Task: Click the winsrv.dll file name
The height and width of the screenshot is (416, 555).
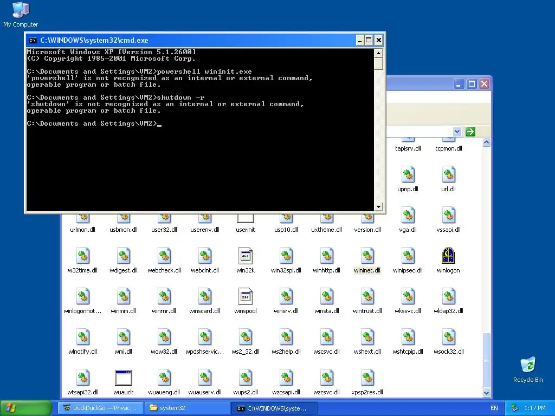Action: (286, 310)
